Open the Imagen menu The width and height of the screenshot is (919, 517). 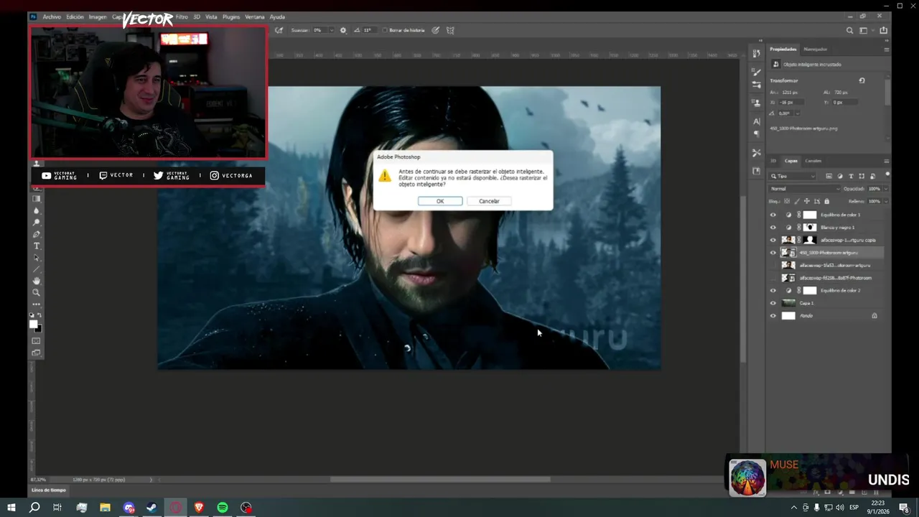tap(98, 17)
